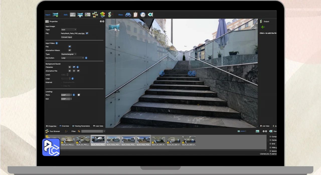Screen dimensions: 321x175
Task: Toggle the topmost checkbox above Center
Action: pos(270,137)
